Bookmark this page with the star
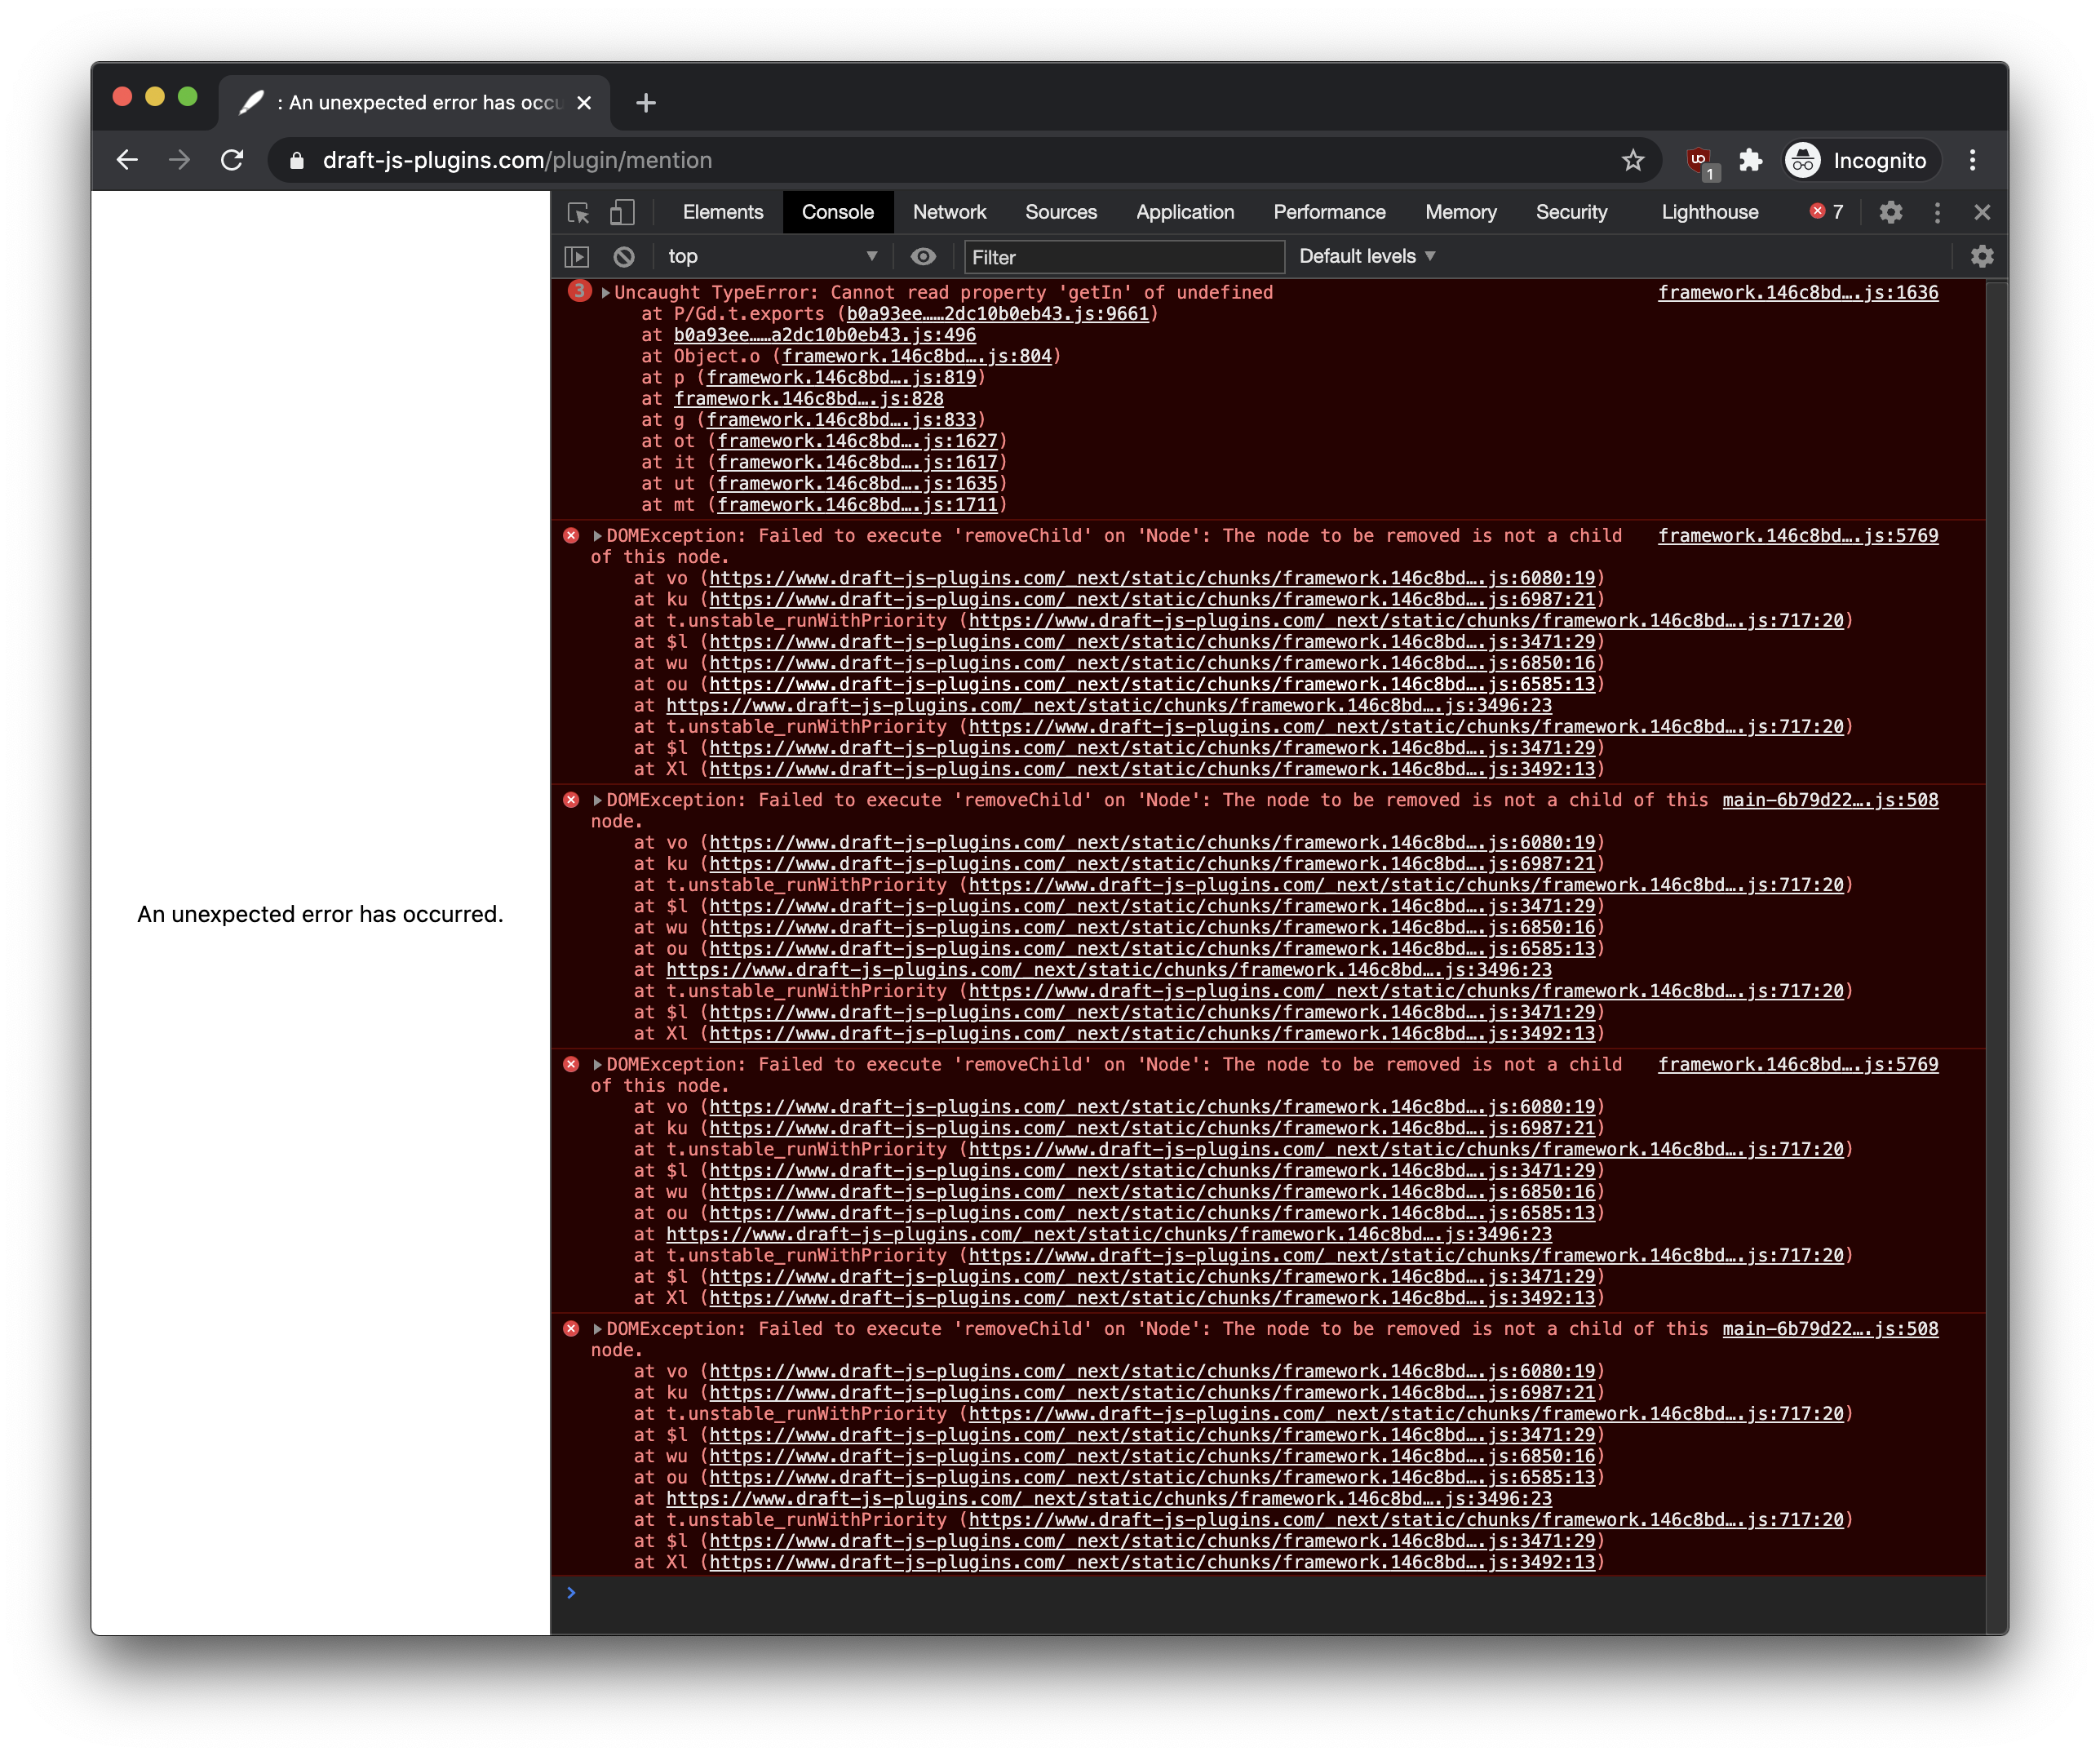This screenshot has height=1756, width=2100. click(1634, 160)
